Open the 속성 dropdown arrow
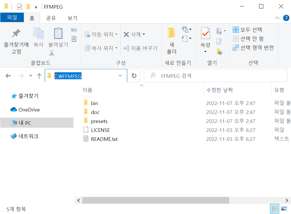Image resolution: width=291 pixels, height=214 pixels. 205,52
